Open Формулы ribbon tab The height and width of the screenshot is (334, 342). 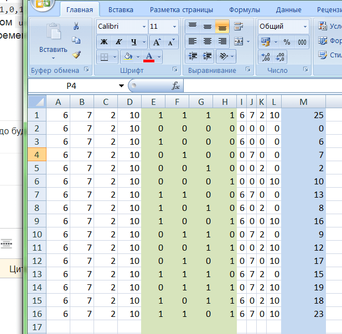244,10
